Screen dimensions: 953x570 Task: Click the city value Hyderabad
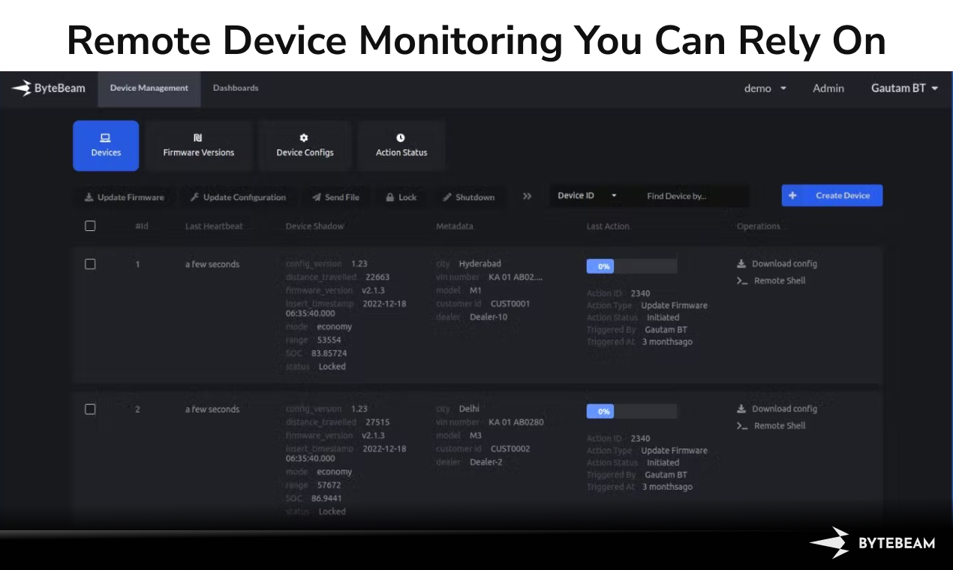pos(480,264)
